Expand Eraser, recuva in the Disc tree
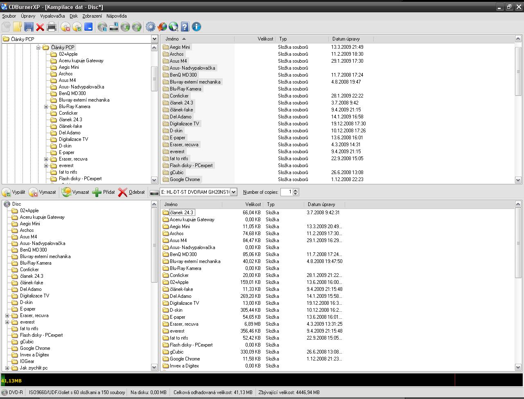This screenshot has height=399, width=524. click(x=7, y=315)
